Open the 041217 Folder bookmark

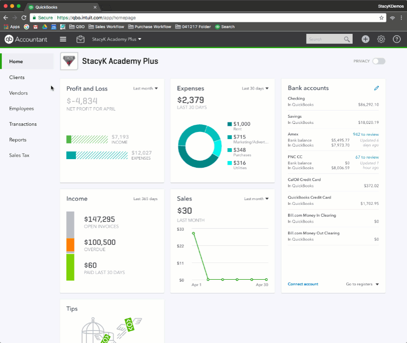(x=193, y=27)
